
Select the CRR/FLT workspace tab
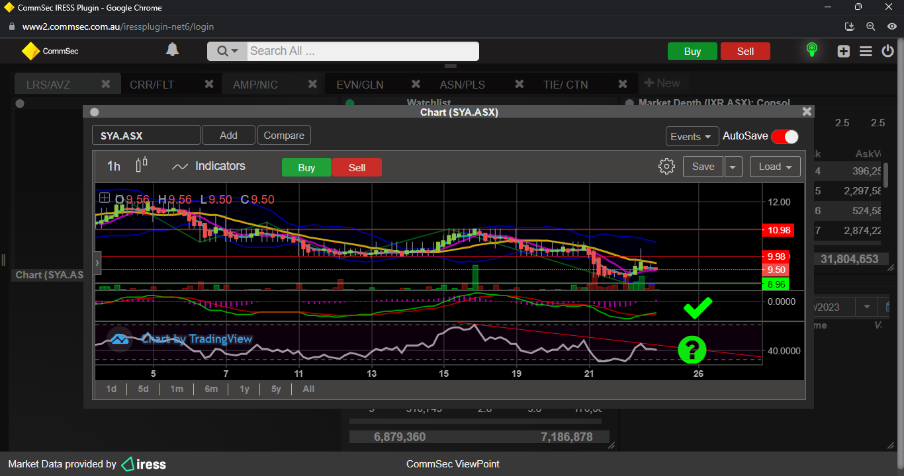tap(152, 85)
